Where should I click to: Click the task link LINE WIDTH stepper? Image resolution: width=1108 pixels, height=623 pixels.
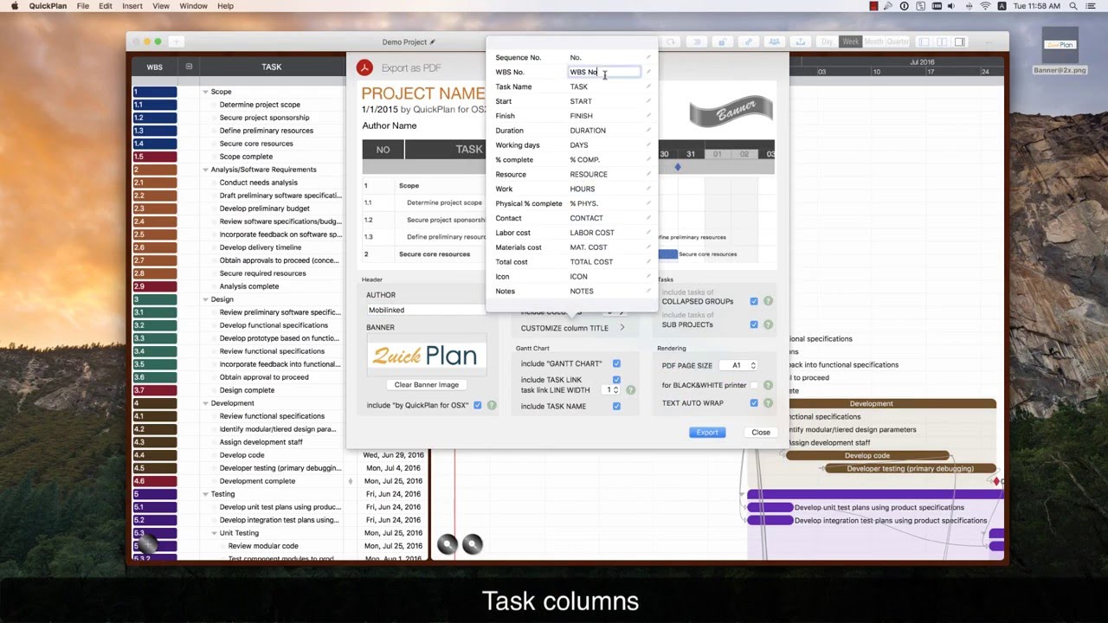[616, 390]
